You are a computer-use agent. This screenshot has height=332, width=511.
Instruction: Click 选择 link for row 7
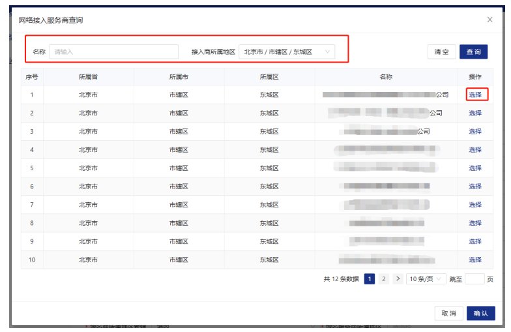[475, 204]
